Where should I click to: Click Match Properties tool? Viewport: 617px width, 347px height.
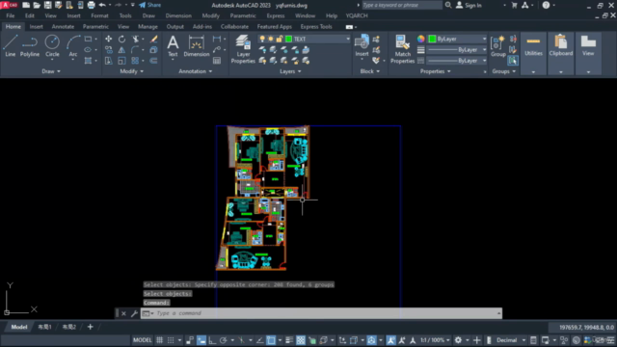[402, 49]
